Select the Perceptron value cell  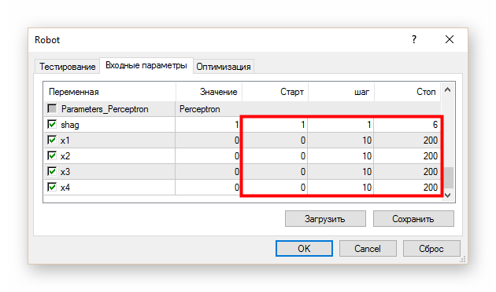pos(200,109)
